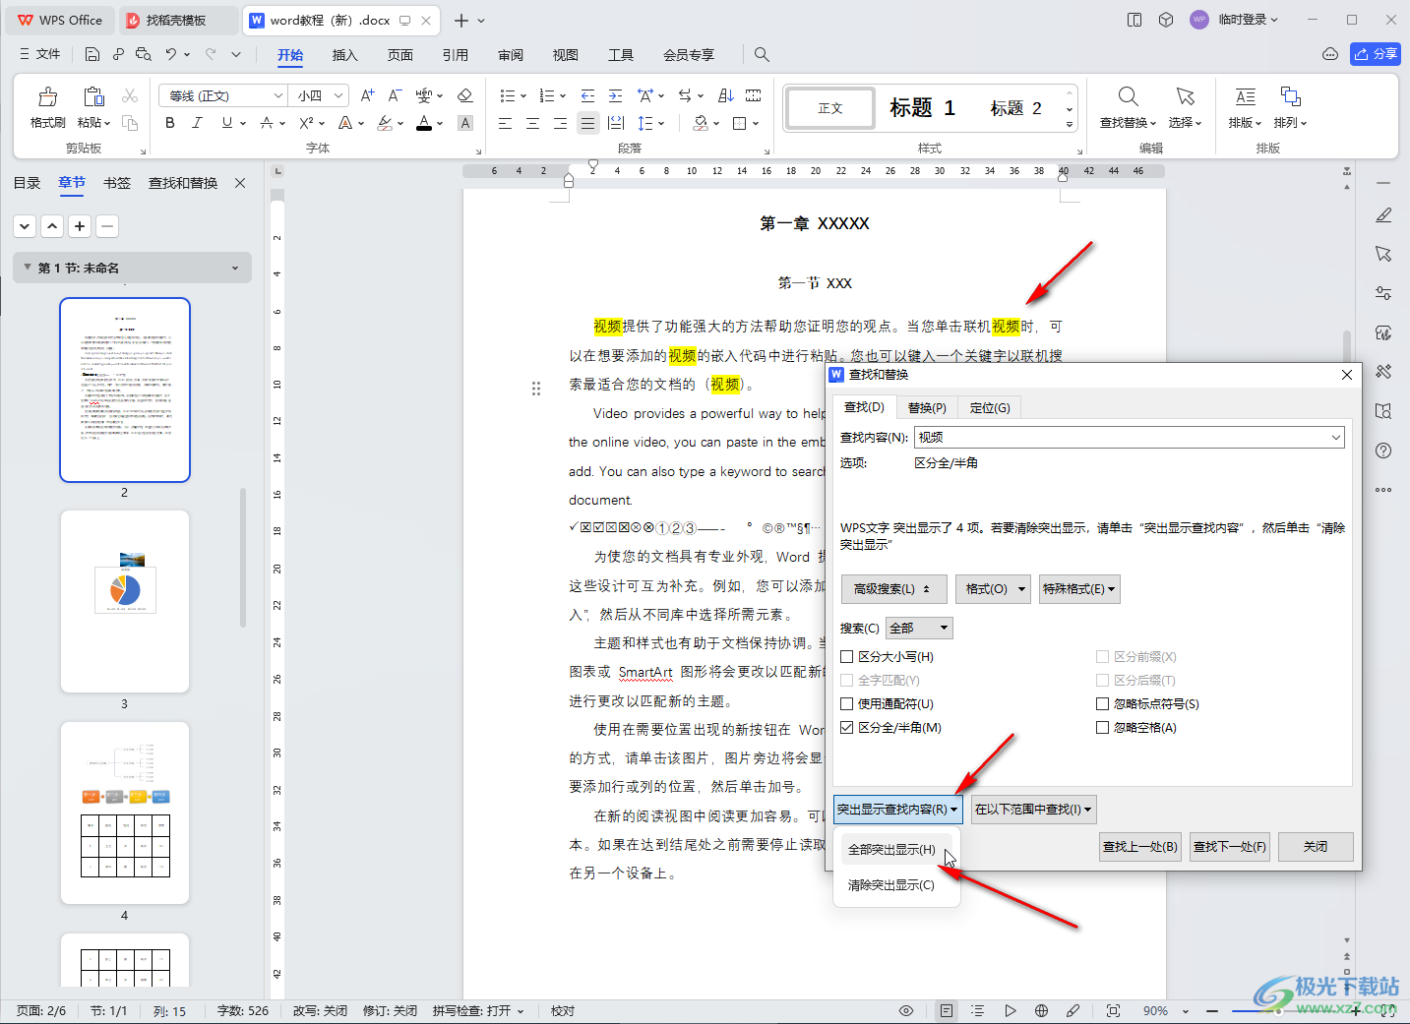Increase font size with A+ icon
The width and height of the screenshot is (1410, 1024).
(367, 95)
